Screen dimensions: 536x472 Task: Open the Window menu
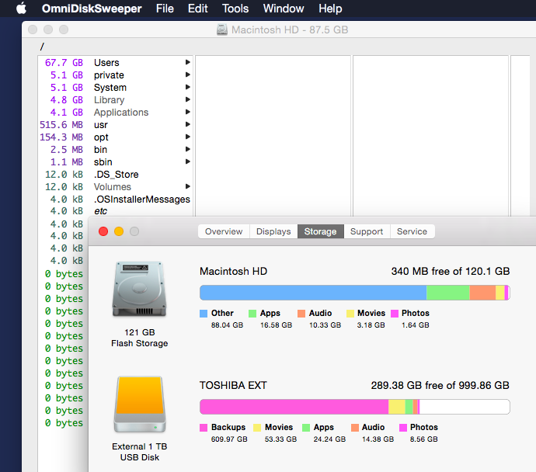click(x=284, y=9)
